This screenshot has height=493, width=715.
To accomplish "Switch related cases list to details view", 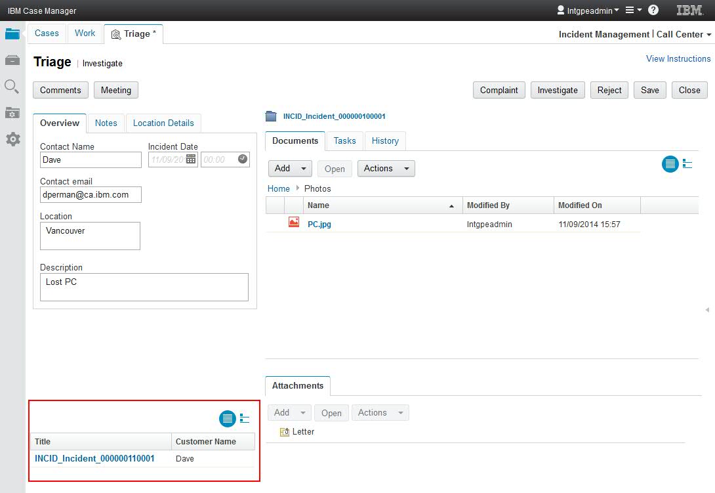I will coord(227,418).
